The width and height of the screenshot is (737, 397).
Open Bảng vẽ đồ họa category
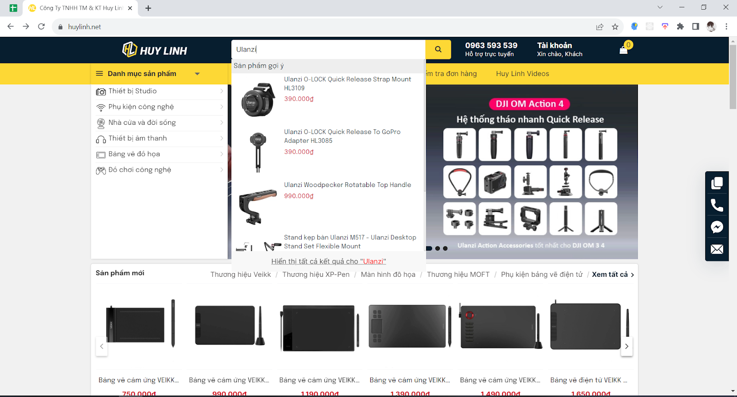134,154
